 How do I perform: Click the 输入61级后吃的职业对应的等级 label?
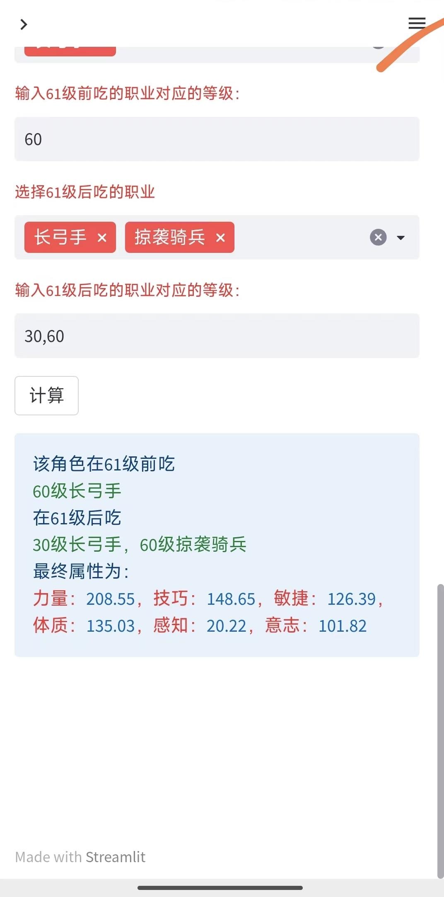click(127, 290)
